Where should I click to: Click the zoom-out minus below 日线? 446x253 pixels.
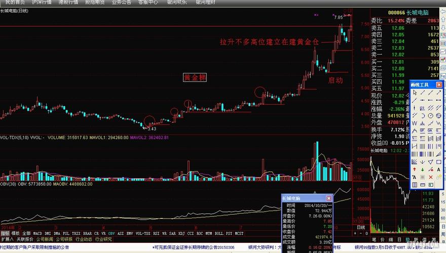click(x=361, y=233)
